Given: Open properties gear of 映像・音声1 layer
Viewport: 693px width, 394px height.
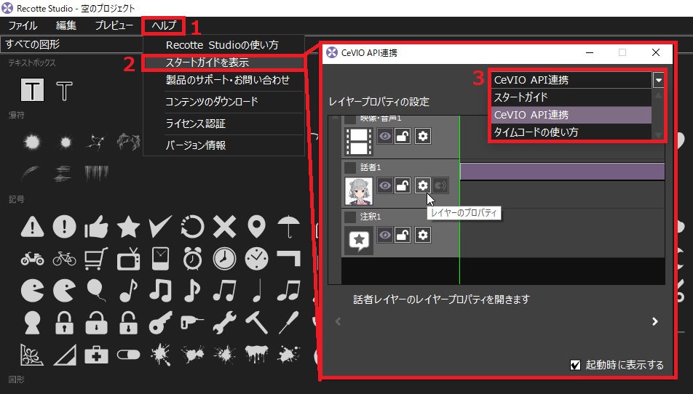Looking at the screenshot, I should (422, 136).
